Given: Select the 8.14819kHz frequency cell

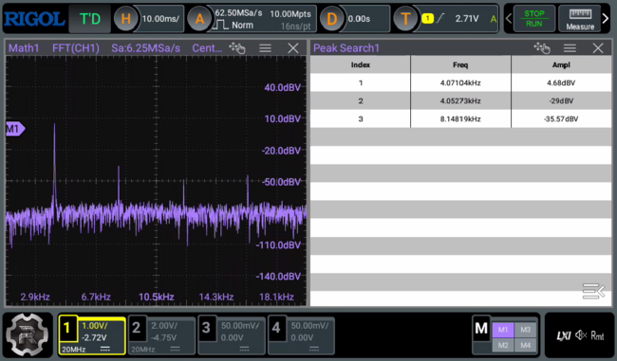Looking at the screenshot, I should coord(460,119).
